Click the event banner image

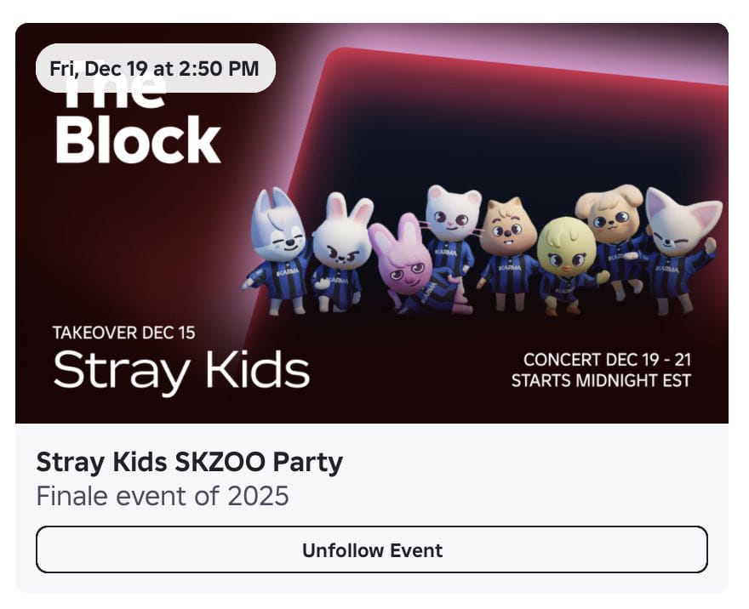coord(374,221)
